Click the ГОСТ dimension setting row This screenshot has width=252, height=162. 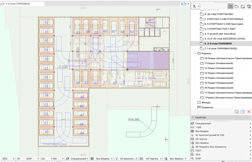198,151
